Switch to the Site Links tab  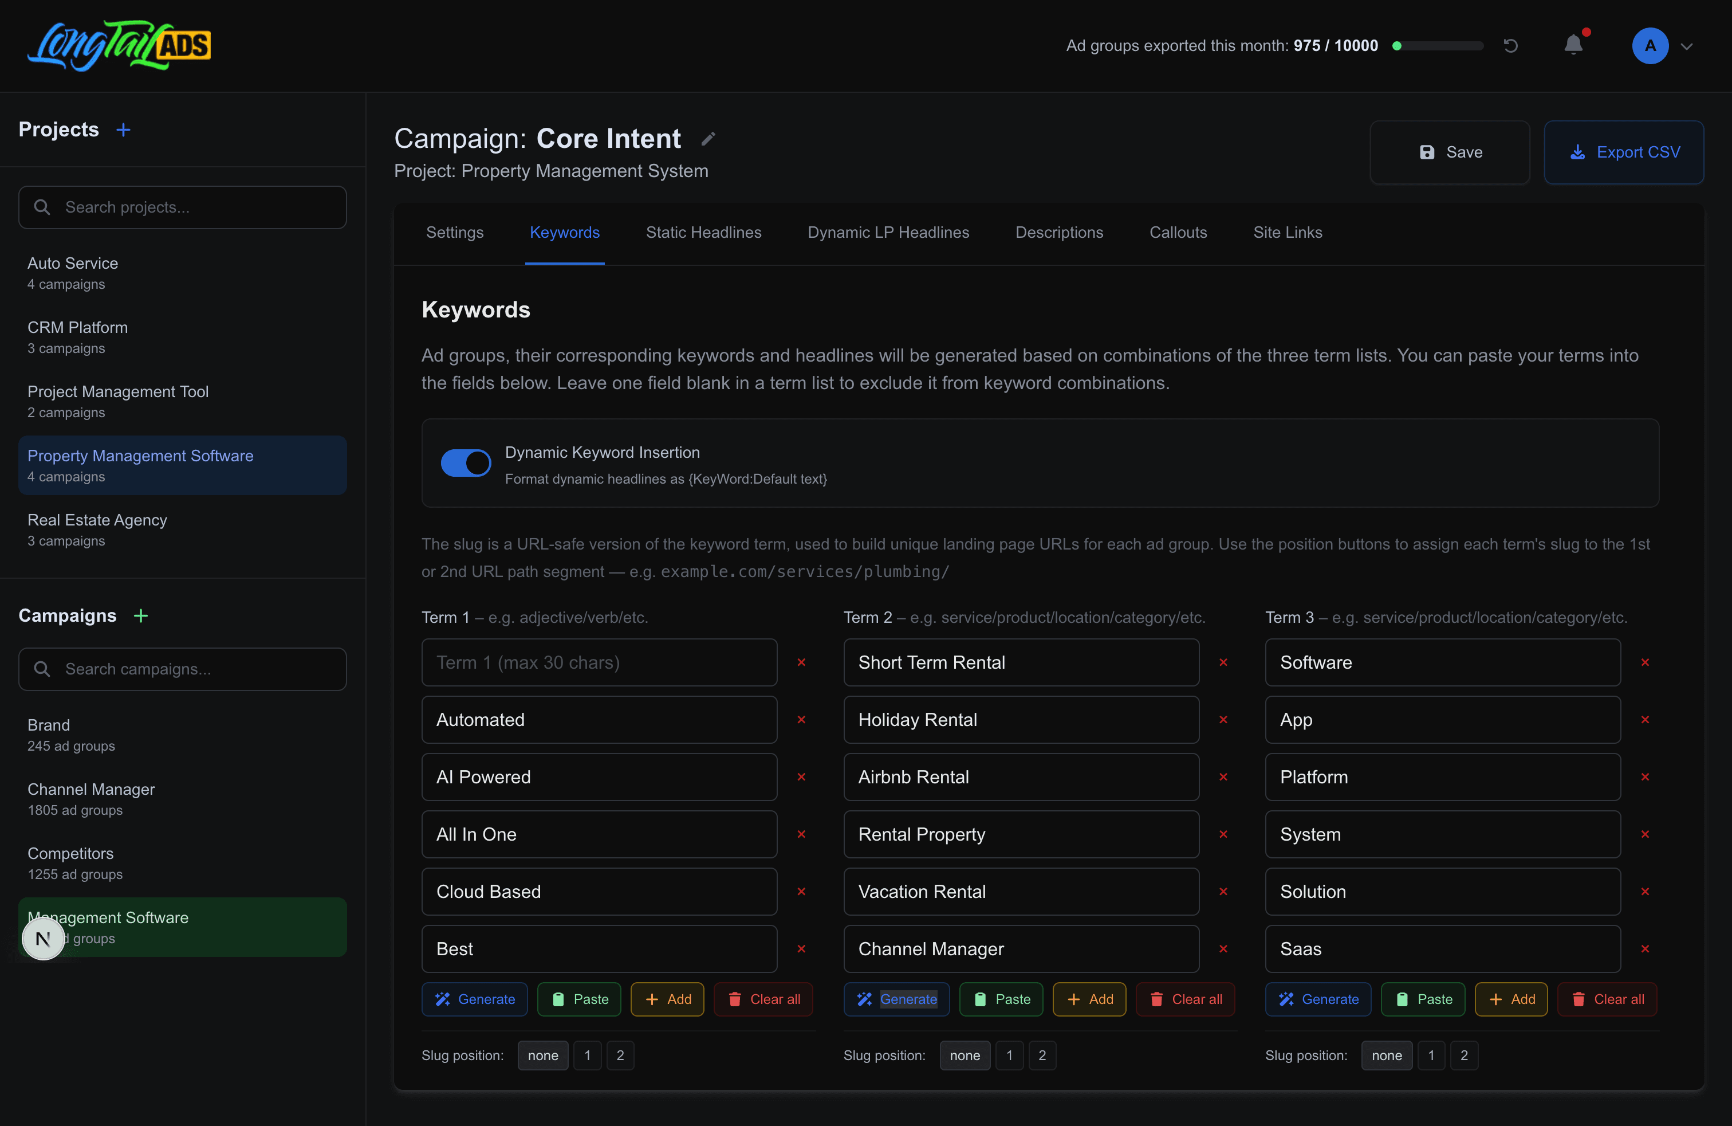tap(1288, 232)
